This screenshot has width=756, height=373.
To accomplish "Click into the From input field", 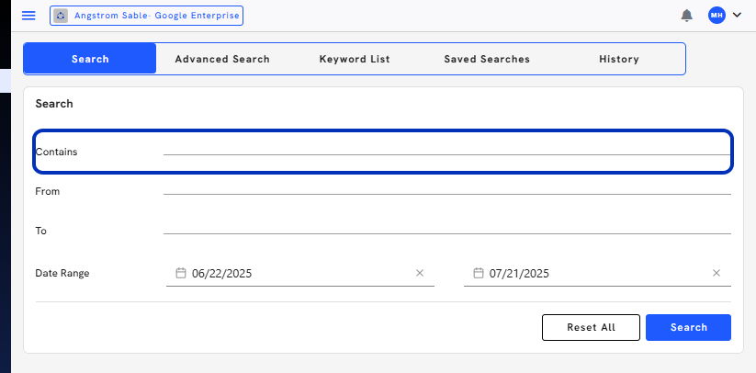I will pyautogui.click(x=447, y=188).
